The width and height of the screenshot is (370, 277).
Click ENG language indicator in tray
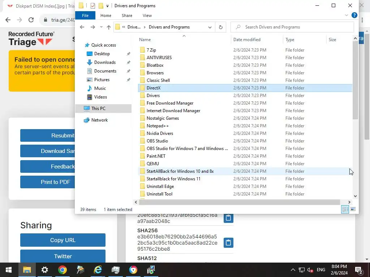pos(321,270)
